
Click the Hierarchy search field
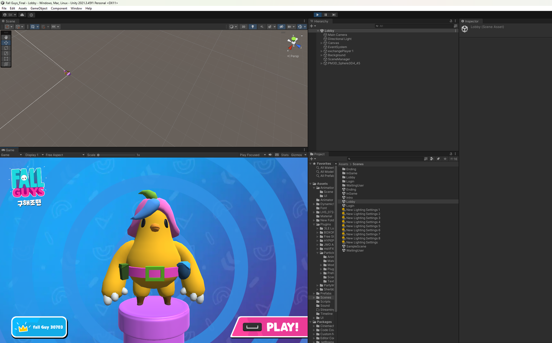click(414, 26)
